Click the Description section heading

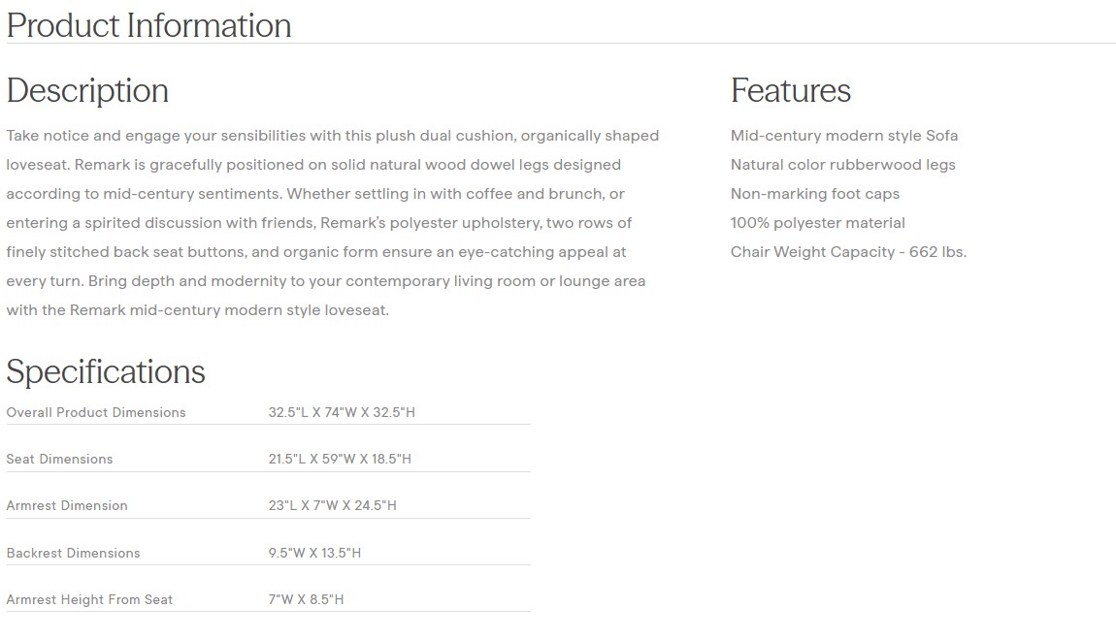click(x=87, y=90)
